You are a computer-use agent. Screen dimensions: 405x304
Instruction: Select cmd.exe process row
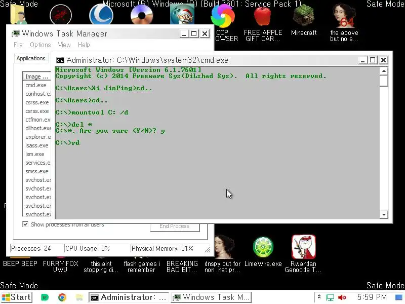pyautogui.click(x=37, y=85)
